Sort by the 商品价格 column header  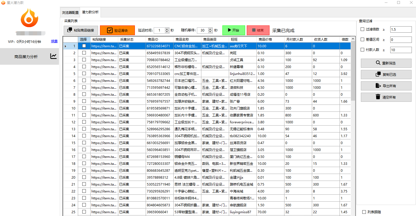271,40
